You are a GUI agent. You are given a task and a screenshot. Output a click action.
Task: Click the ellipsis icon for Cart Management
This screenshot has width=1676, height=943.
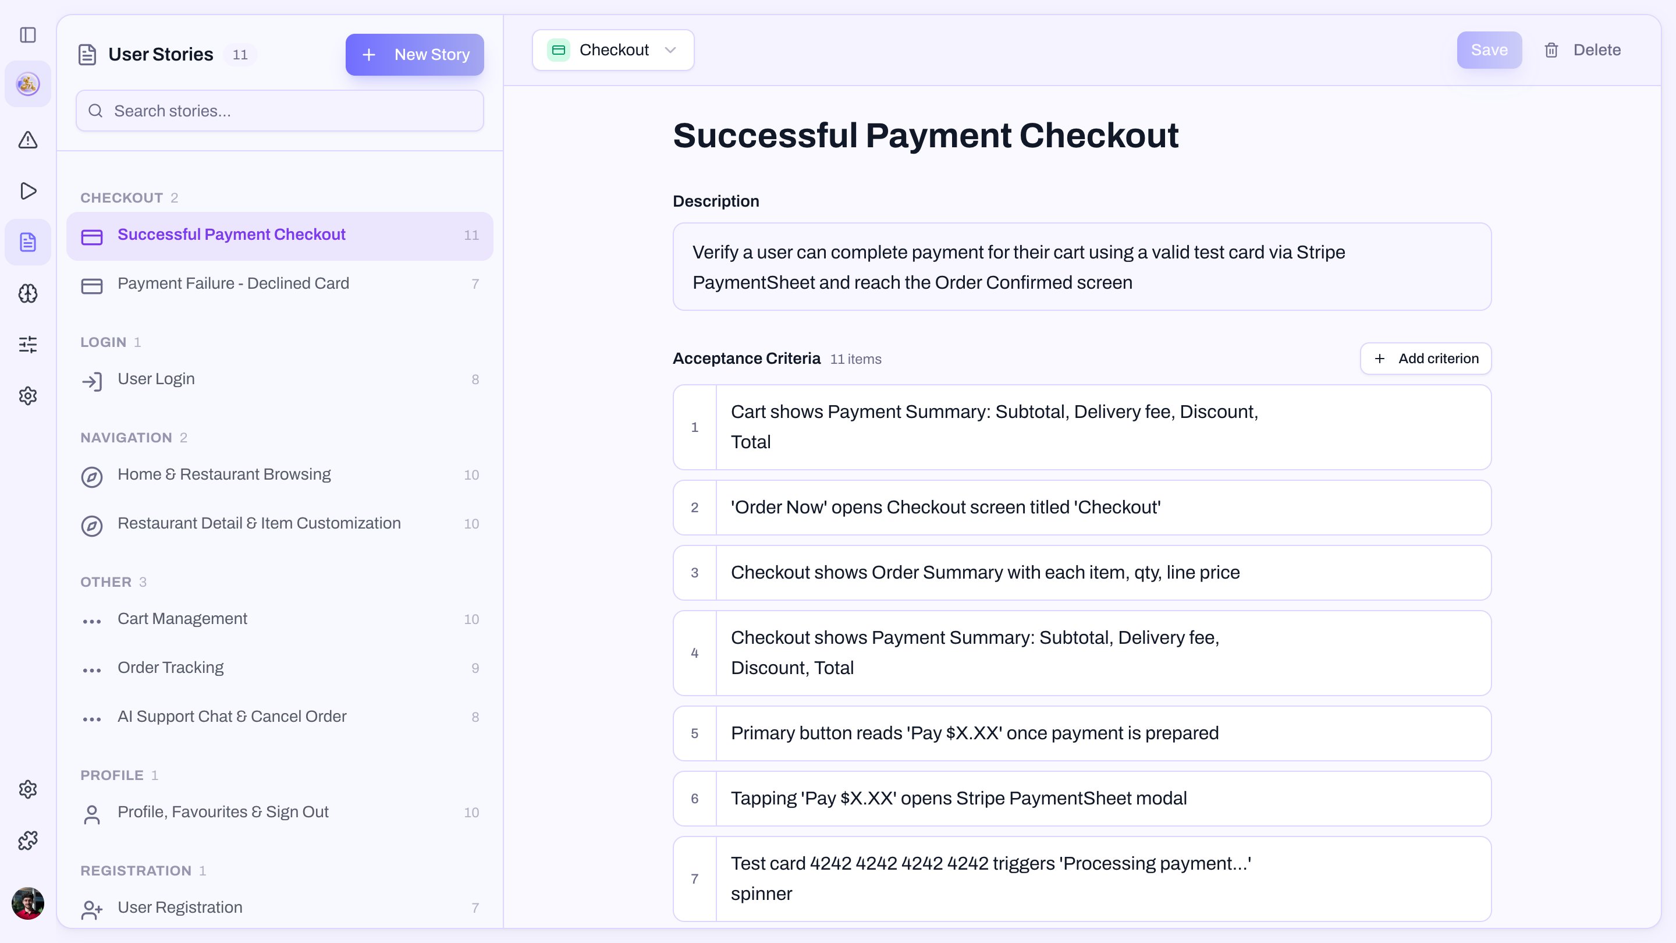(92, 622)
